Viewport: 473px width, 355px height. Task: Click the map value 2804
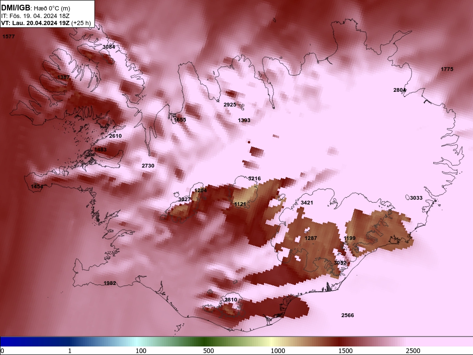point(399,90)
